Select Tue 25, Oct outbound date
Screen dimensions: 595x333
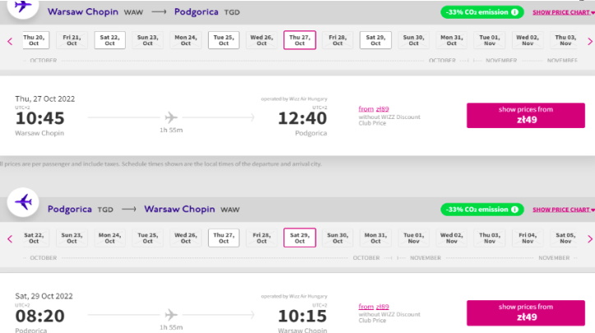click(x=224, y=40)
